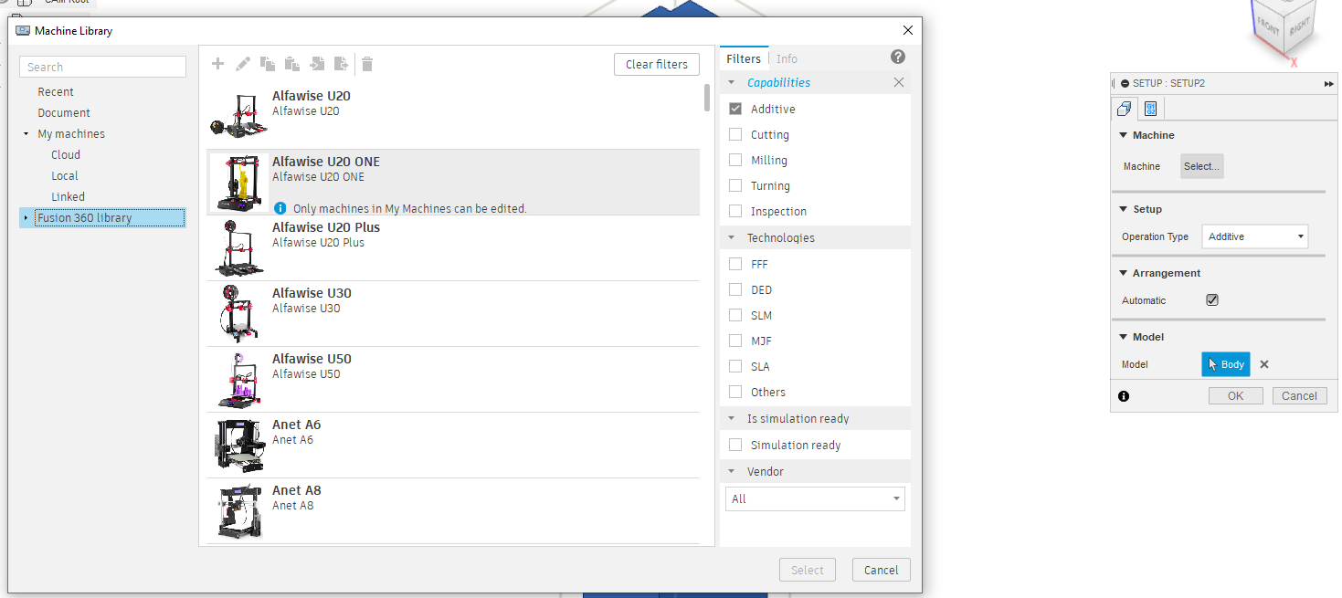
Task: Click the X to clear Capabilities filter
Action: coord(899,82)
